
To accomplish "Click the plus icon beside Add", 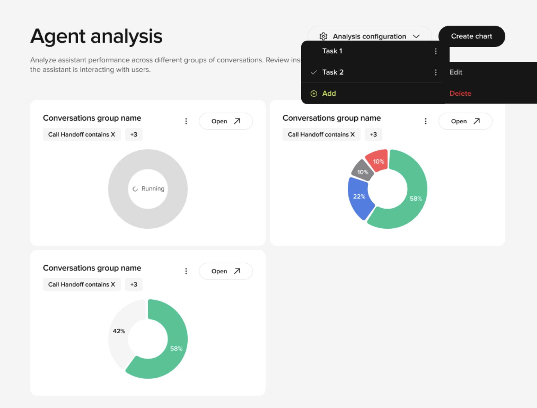I will [313, 93].
